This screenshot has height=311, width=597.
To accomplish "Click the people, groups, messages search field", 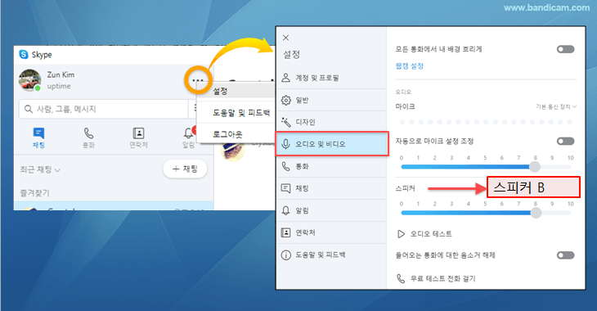I will click(104, 109).
